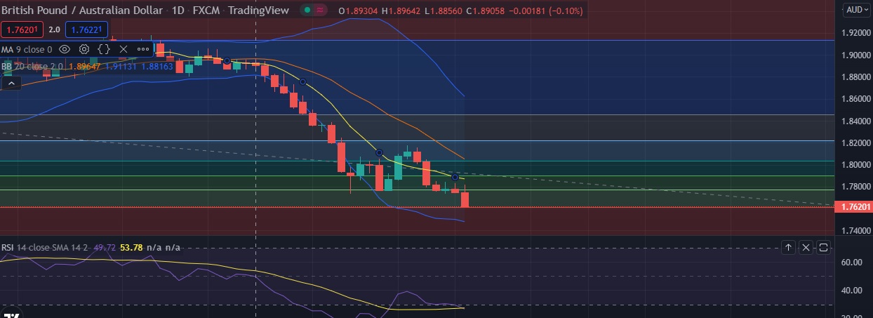Click the red sell price 1.76201 button
Viewport: 873px width, 318px height.
(22, 29)
